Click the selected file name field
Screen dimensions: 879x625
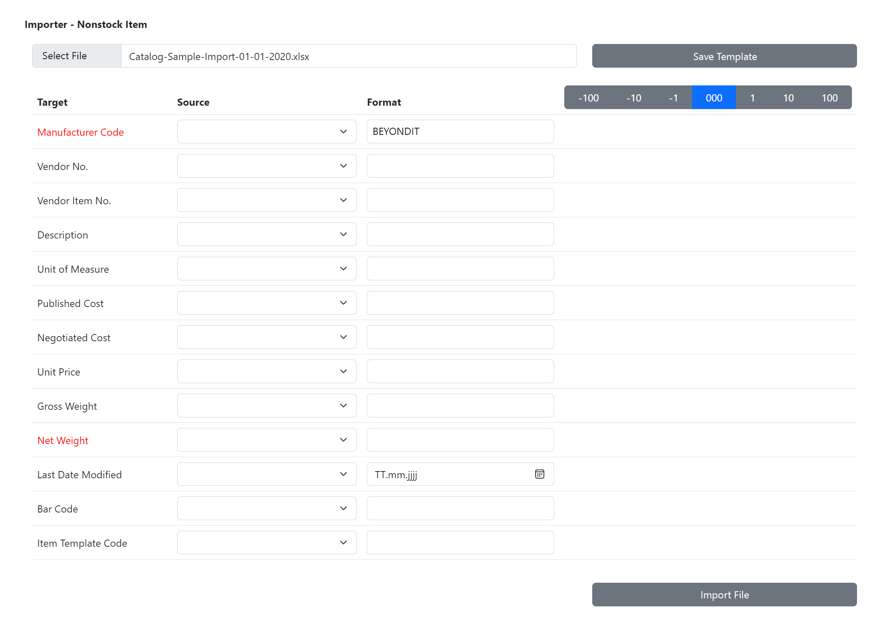(x=348, y=56)
